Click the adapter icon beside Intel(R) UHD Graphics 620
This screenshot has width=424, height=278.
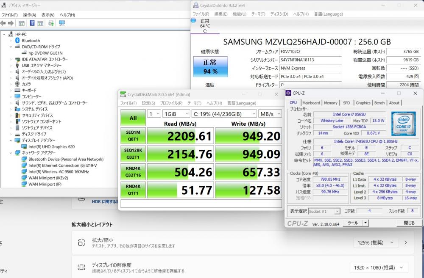24,146
